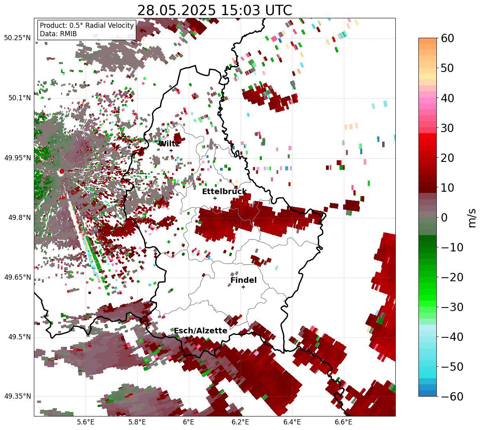The image size is (481, 430).
Task: Click the colorbar value −30
Action: pos(452,307)
